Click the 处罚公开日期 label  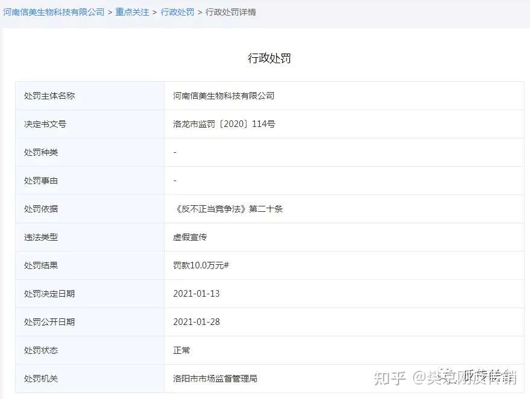49,322
